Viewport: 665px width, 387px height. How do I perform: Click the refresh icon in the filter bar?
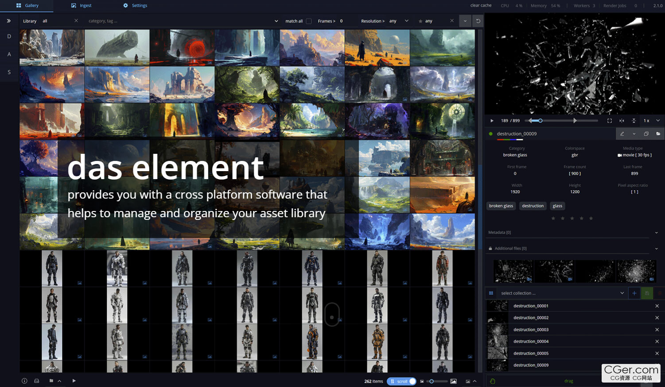tap(478, 21)
